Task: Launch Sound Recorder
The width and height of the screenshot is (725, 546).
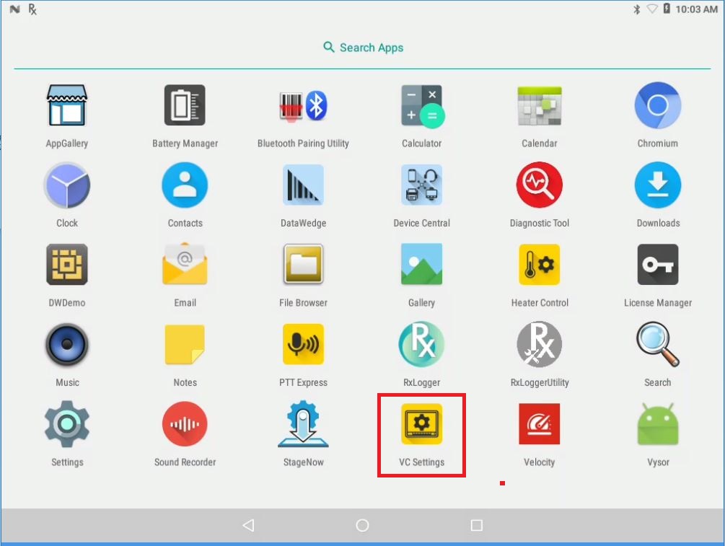Action: click(185, 424)
